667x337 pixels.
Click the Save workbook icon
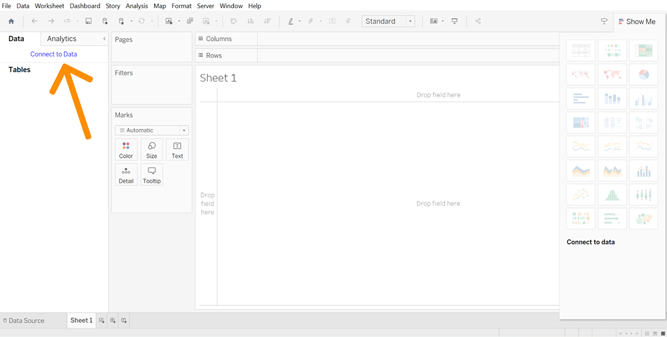pos(88,21)
